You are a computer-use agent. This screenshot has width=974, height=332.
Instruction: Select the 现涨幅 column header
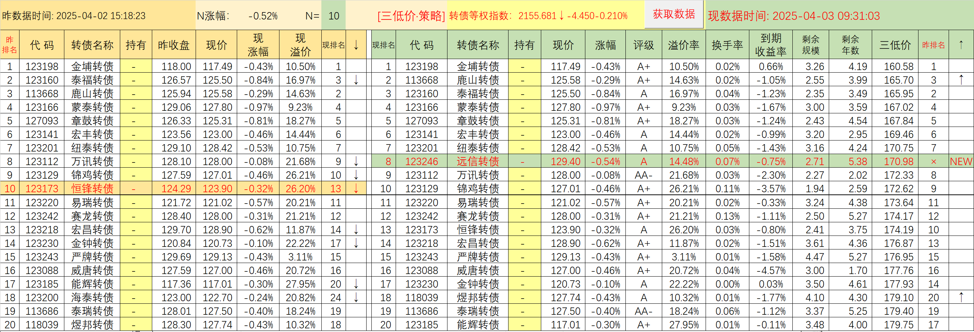(x=258, y=45)
